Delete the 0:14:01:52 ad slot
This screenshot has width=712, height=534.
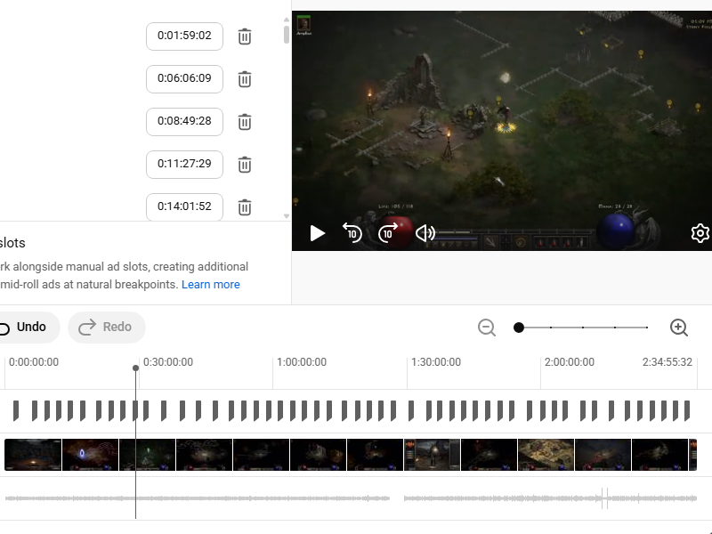pos(244,207)
